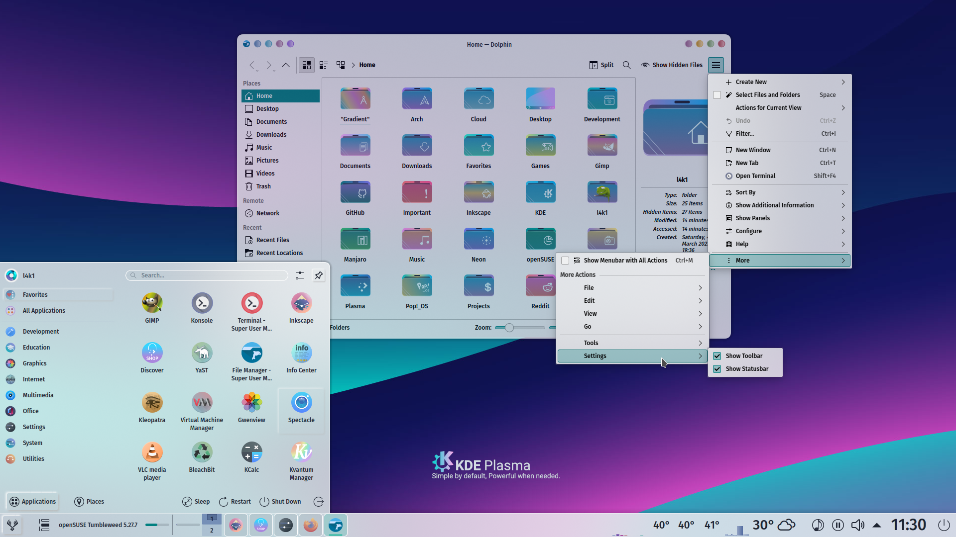Open VLC media player
Viewport: 956px width, 537px height.
tap(152, 461)
